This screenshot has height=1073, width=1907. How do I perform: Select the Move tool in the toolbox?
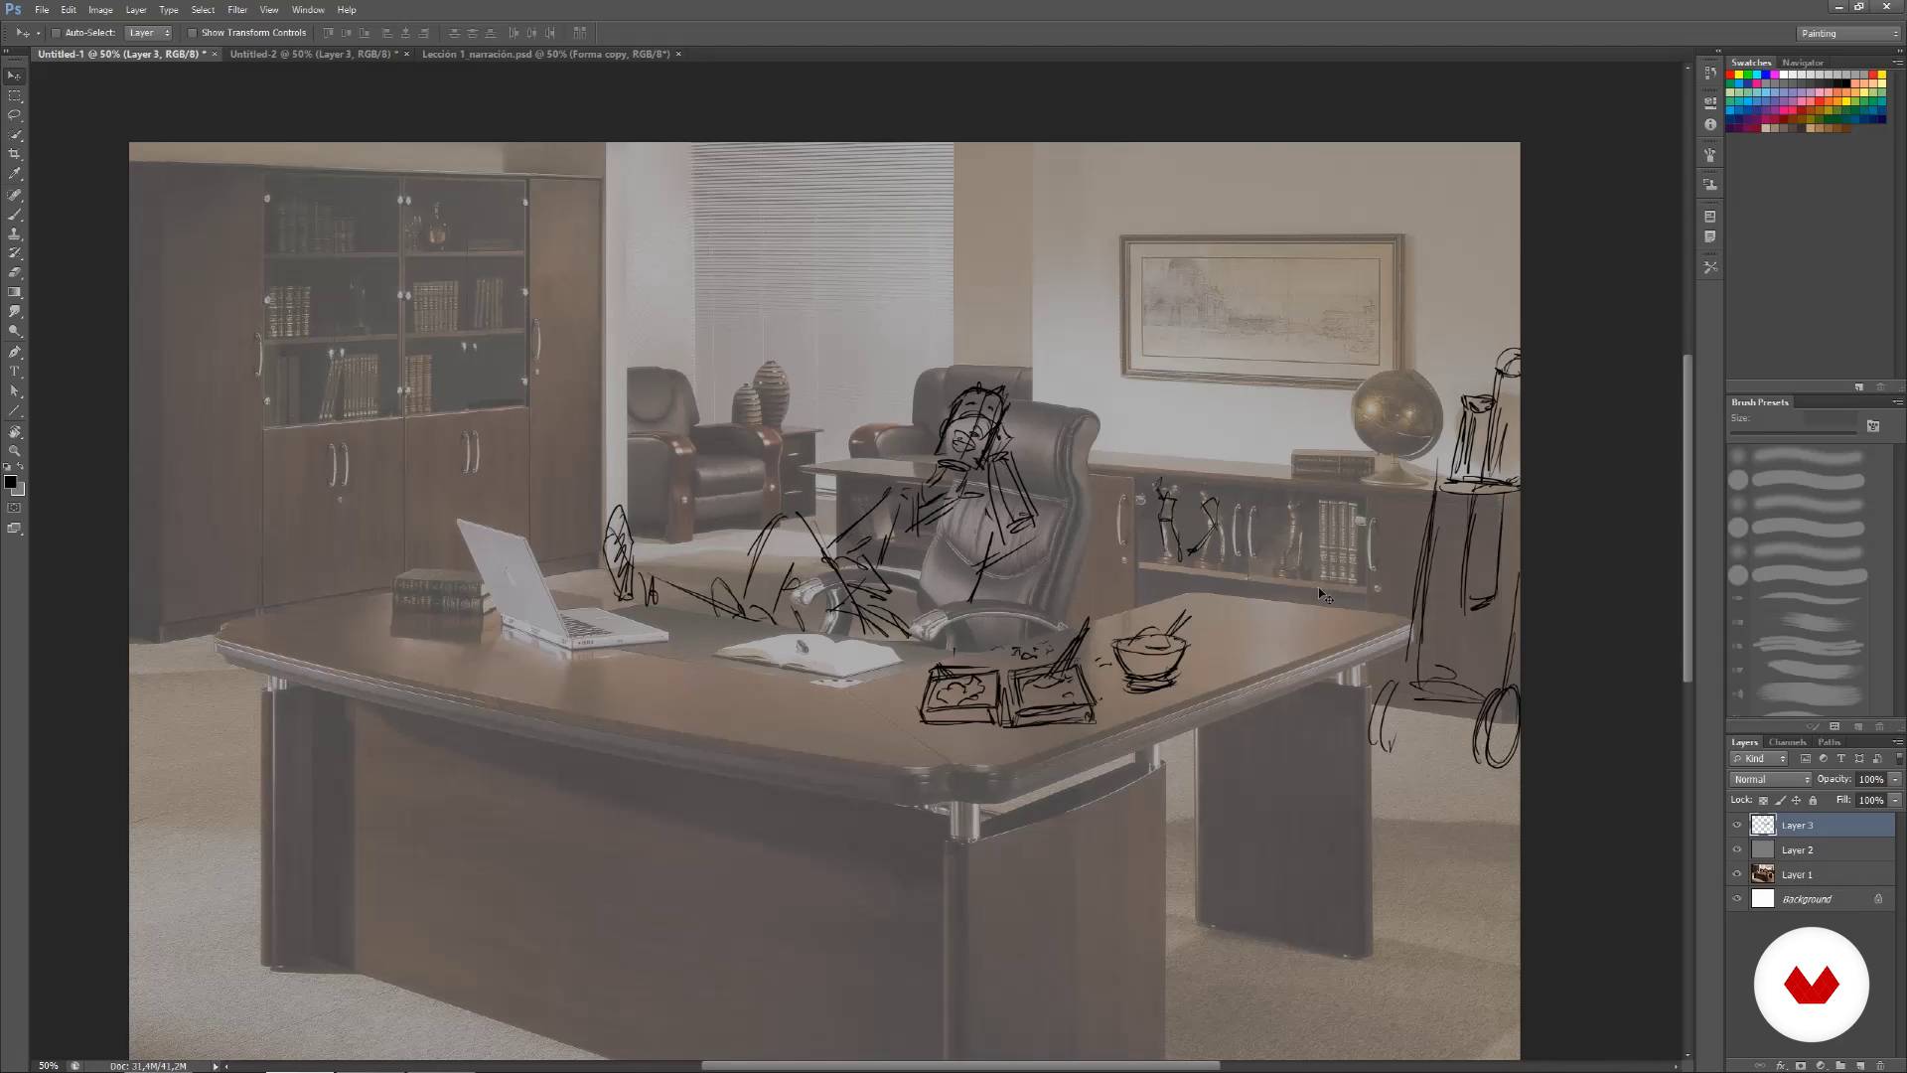[x=14, y=76]
